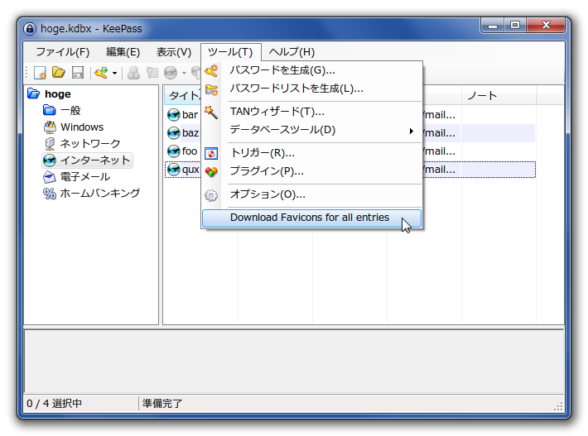Open the ファイル(F) menu
The image size is (588, 436).
(x=63, y=51)
